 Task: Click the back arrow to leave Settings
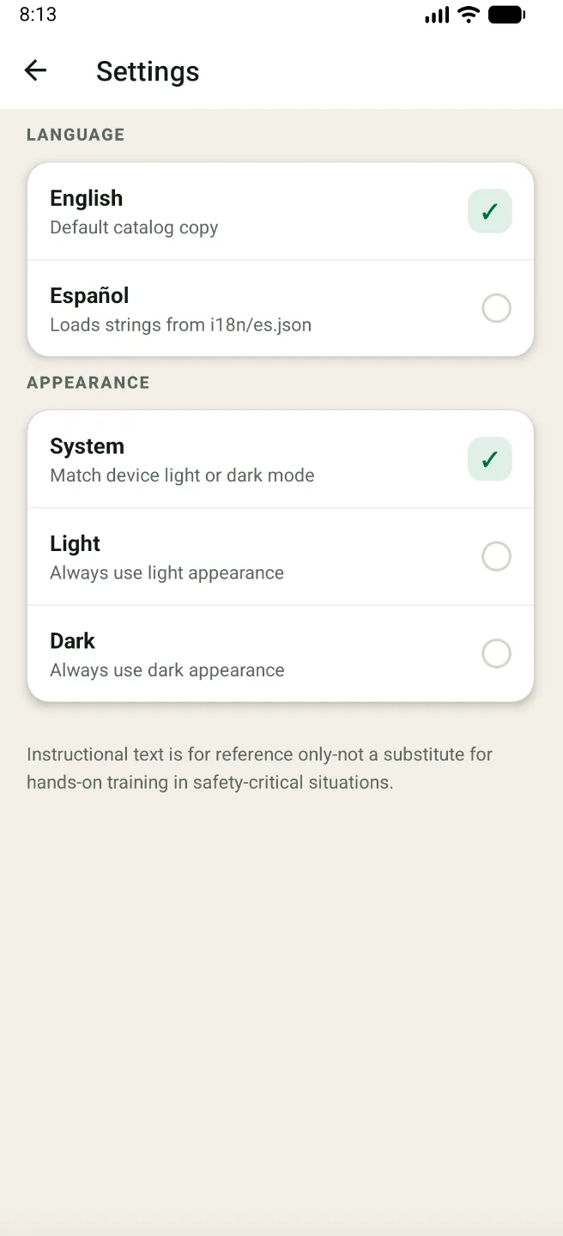coord(35,70)
